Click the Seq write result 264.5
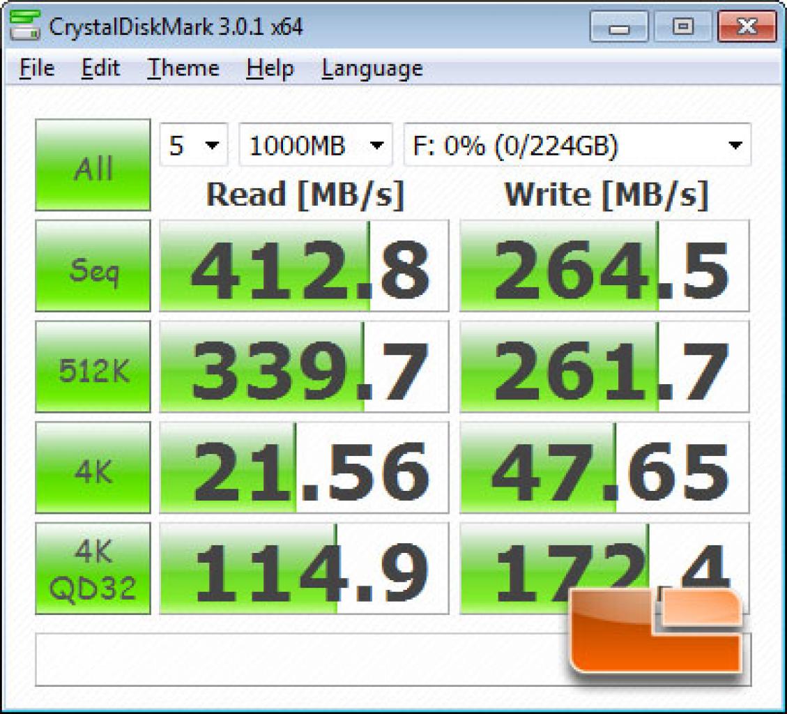The image size is (787, 714). 604,266
